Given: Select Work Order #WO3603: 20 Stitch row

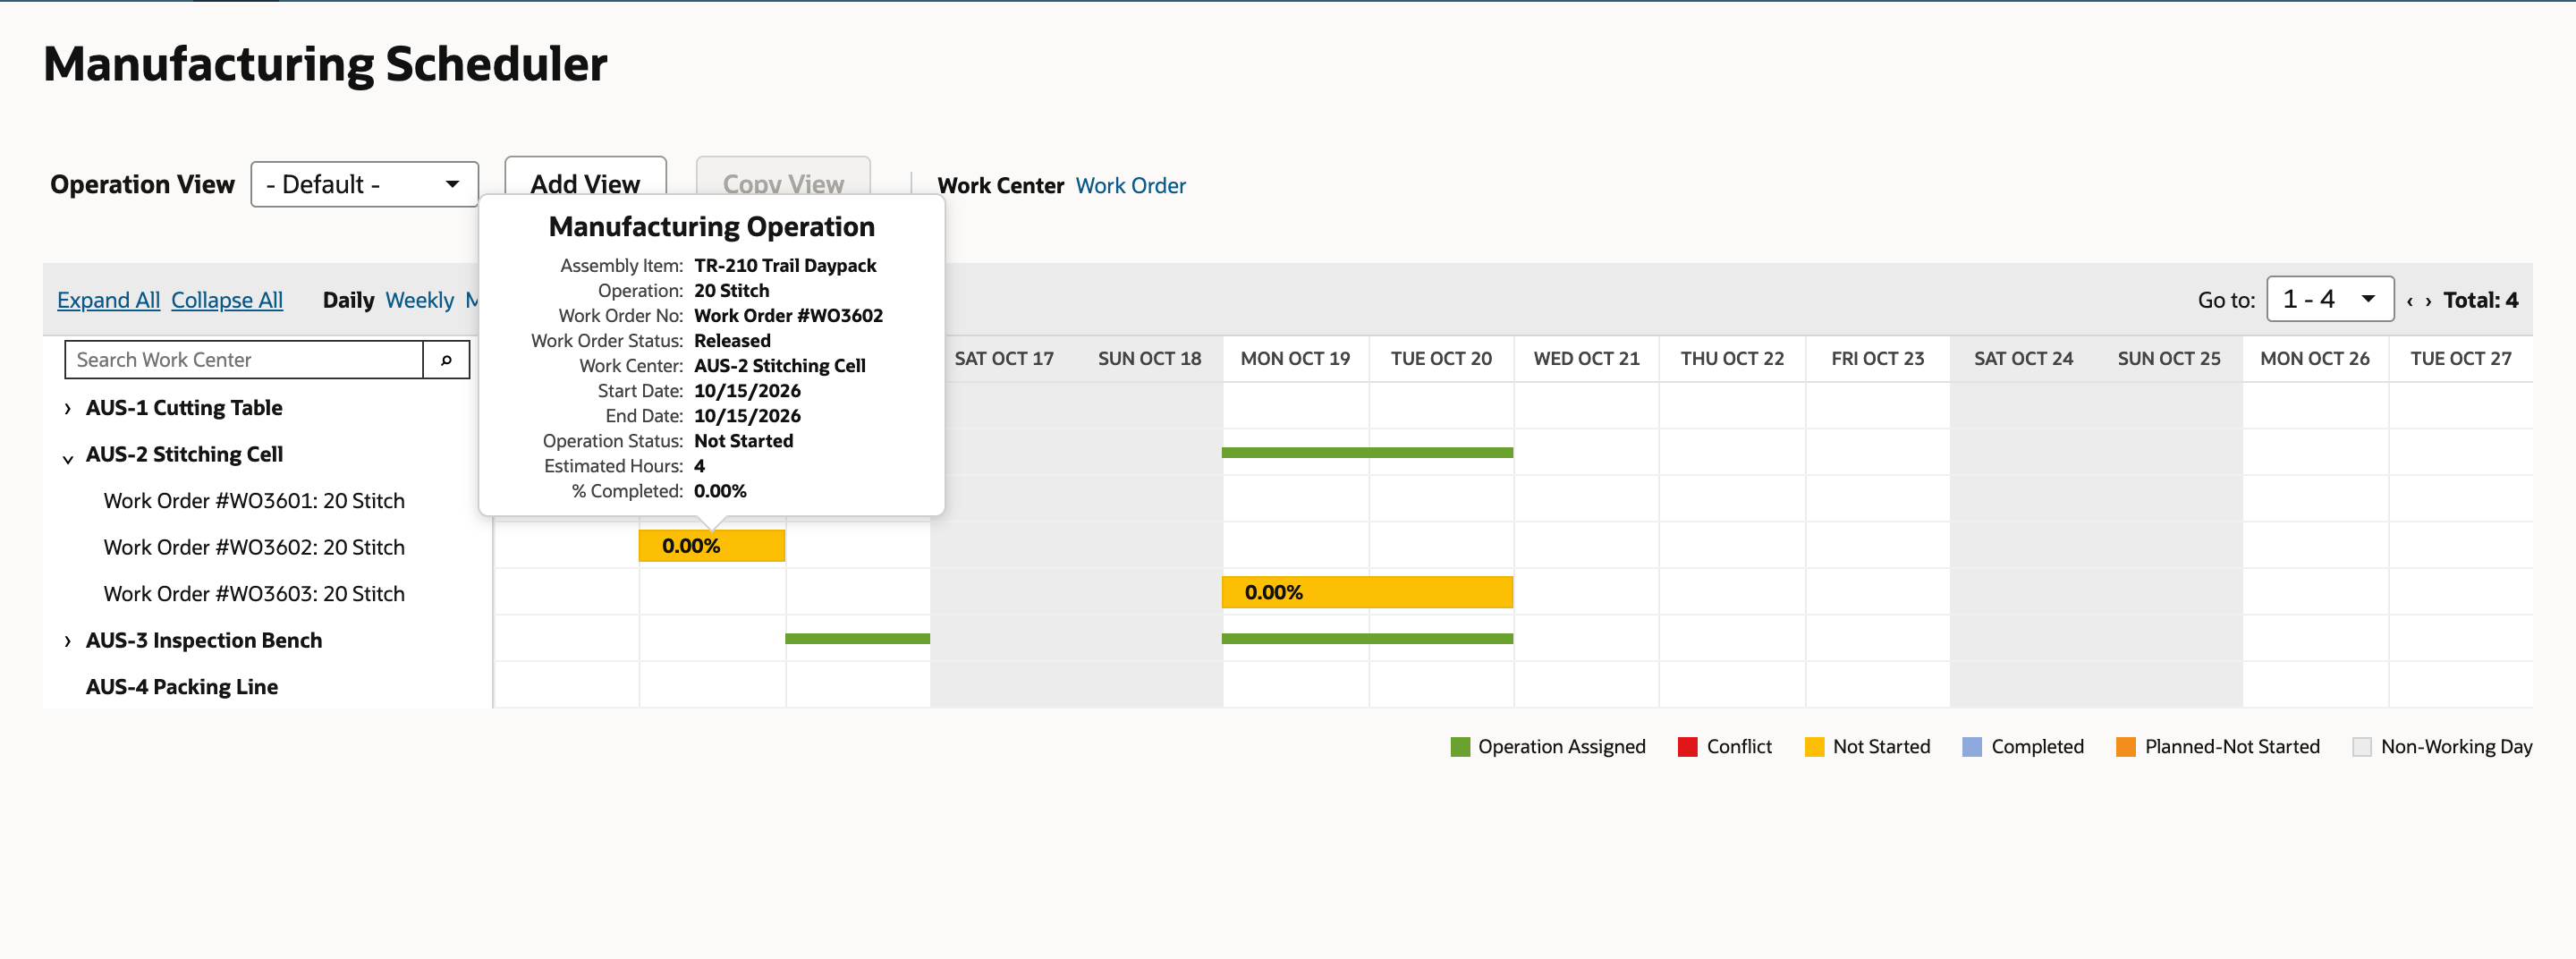Looking at the screenshot, I should 254,594.
